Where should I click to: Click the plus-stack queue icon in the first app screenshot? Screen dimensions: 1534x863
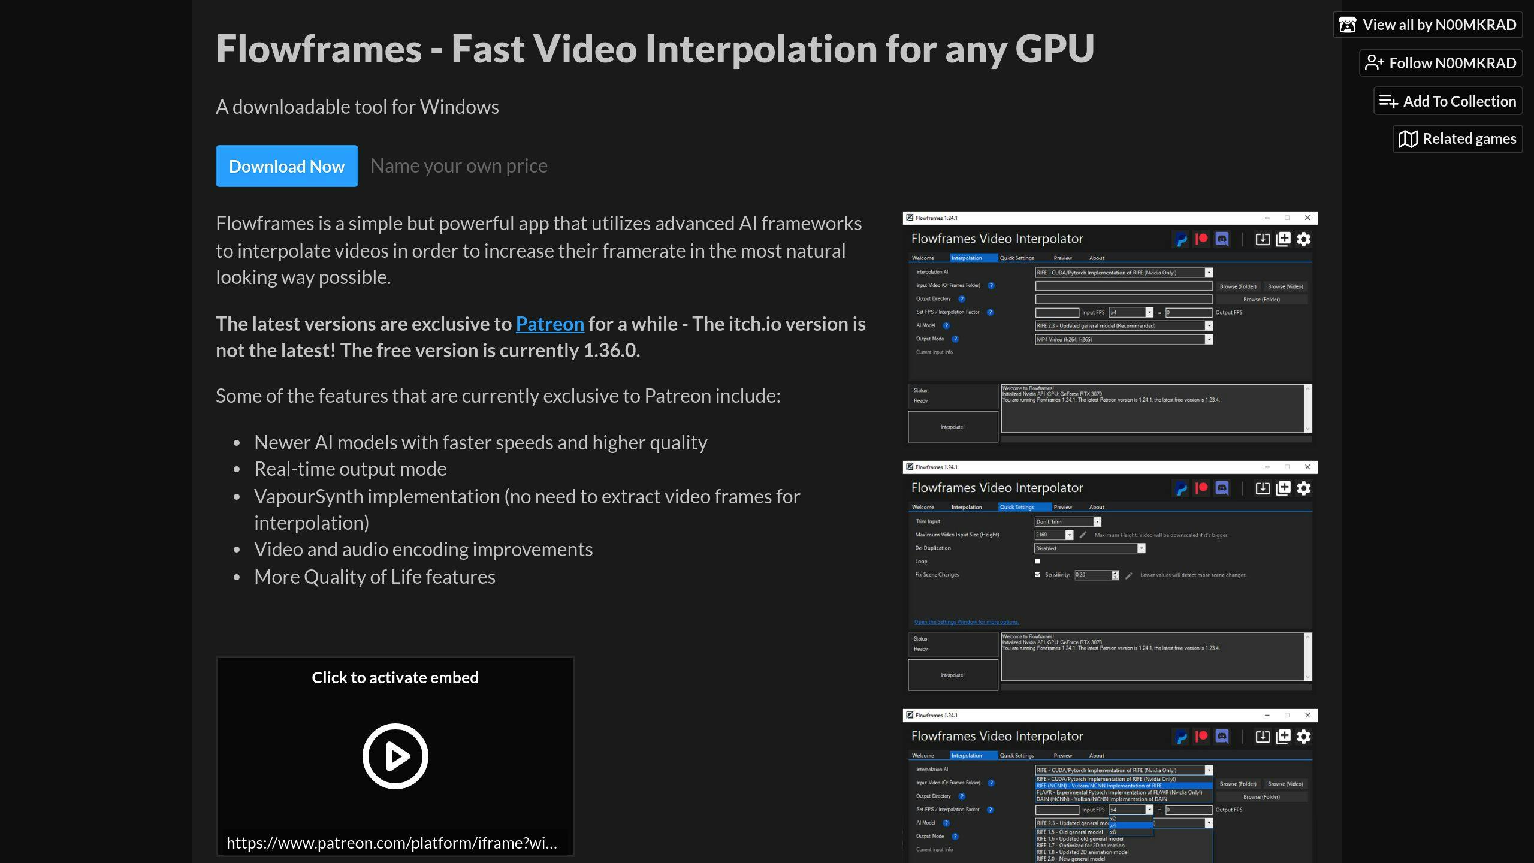point(1283,239)
